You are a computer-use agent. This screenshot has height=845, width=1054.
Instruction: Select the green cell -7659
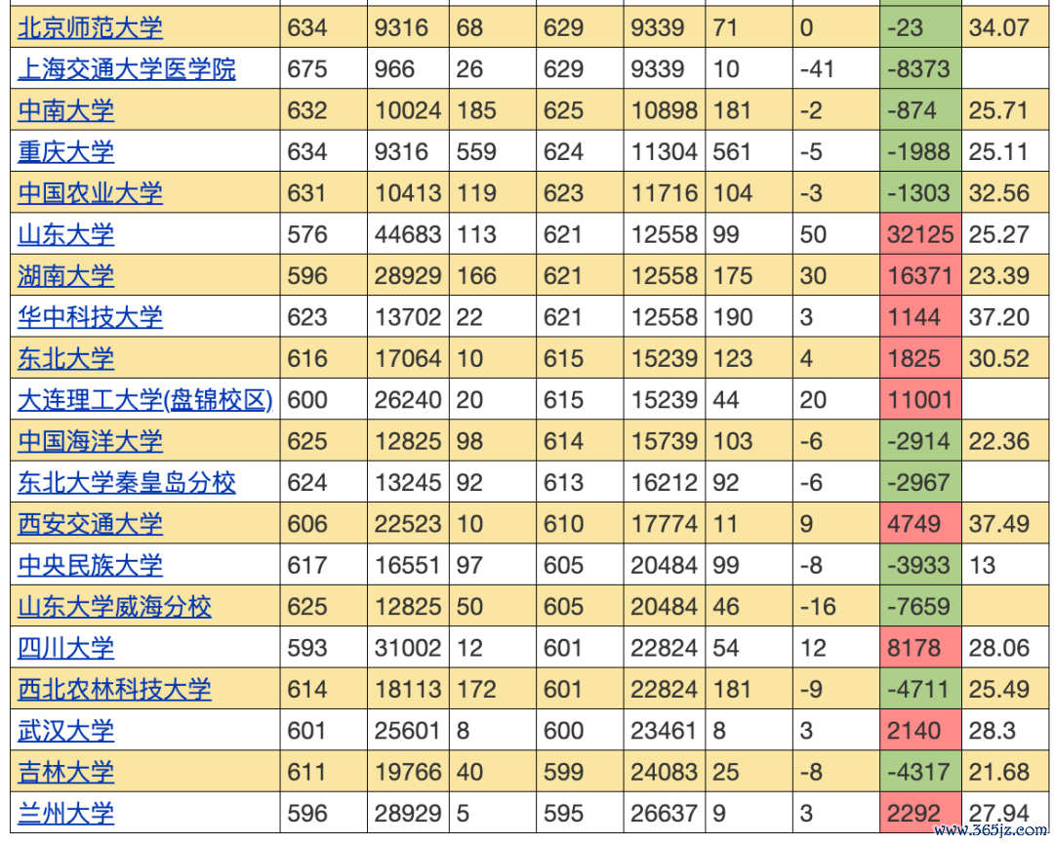pos(920,606)
